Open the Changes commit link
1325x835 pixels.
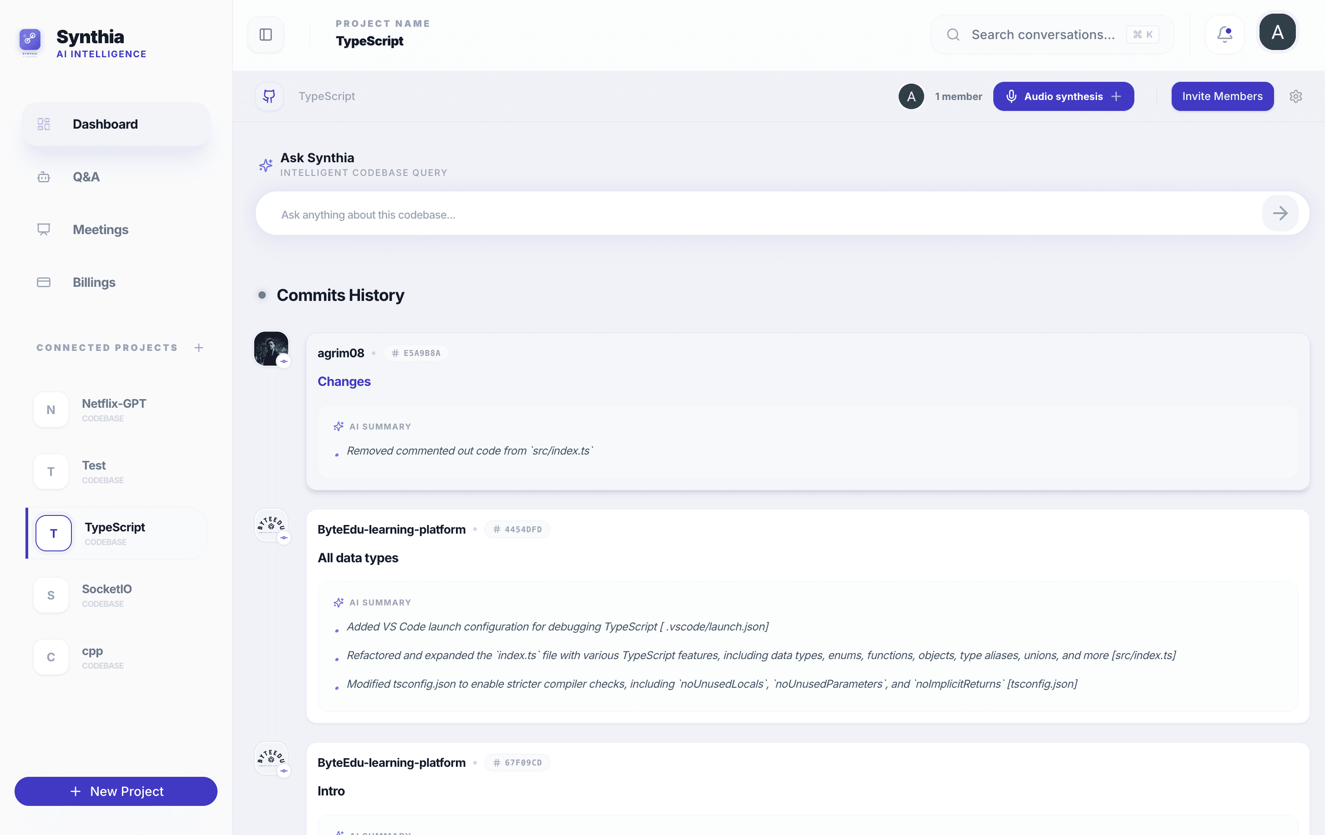point(344,381)
